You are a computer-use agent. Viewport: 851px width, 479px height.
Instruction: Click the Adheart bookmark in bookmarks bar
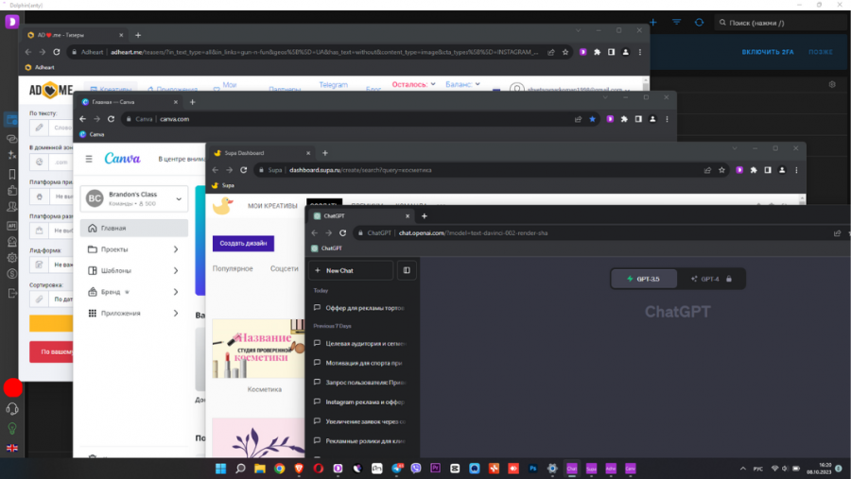(40, 67)
